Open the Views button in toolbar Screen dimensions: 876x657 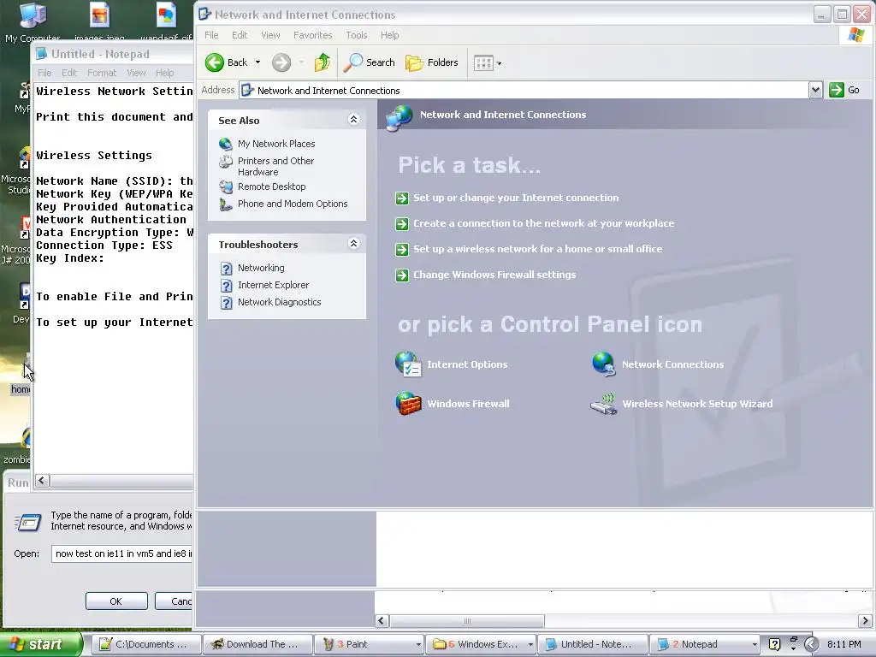[484, 63]
